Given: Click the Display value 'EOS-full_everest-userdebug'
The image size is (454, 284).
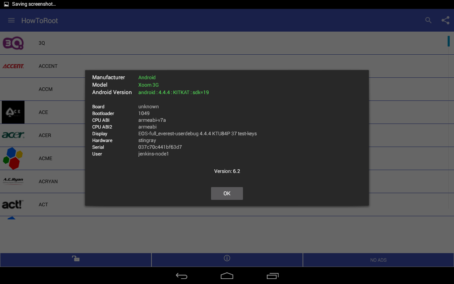Looking at the screenshot, I should tap(198, 133).
